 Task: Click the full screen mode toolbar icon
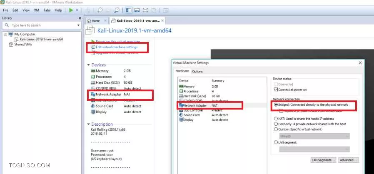point(145,10)
